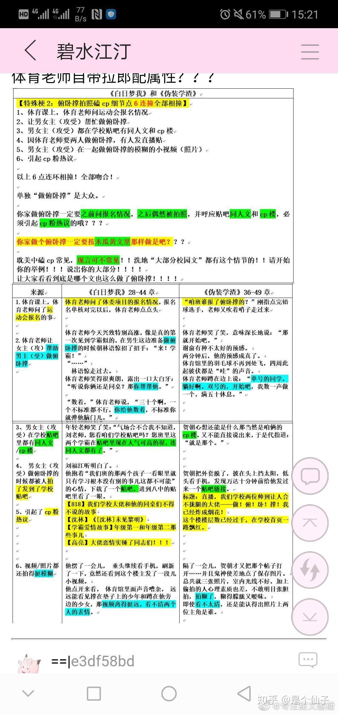Tap the reply bubble icon next to e3df58bd
The image size is (338, 714).
coord(308,660)
